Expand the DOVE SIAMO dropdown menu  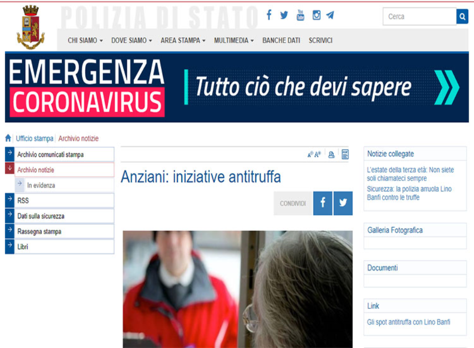[132, 41]
